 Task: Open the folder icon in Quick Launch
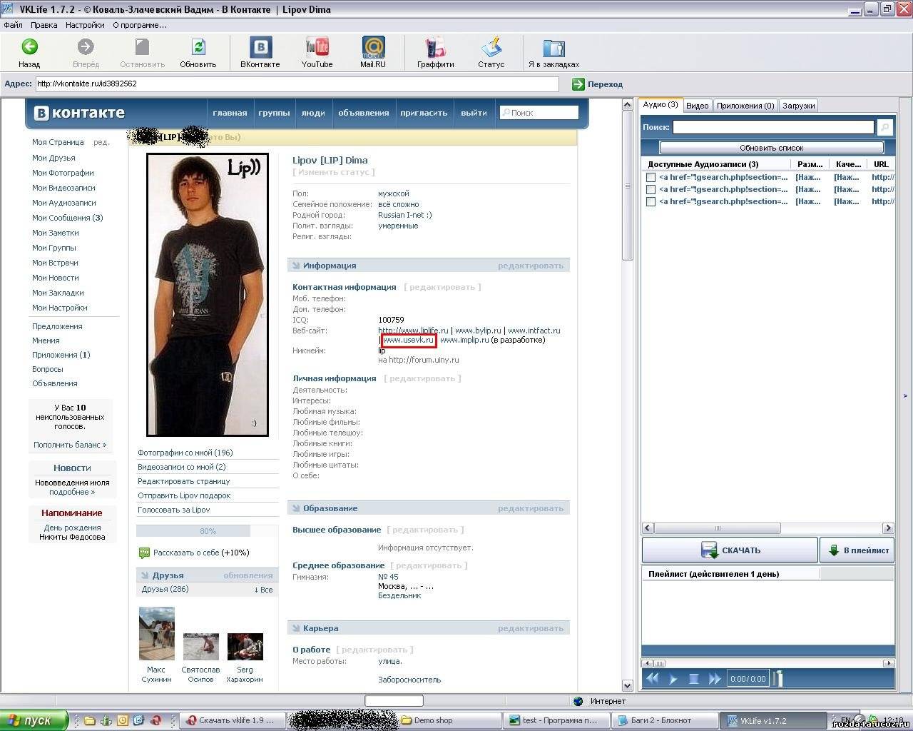pyautogui.click(x=90, y=720)
